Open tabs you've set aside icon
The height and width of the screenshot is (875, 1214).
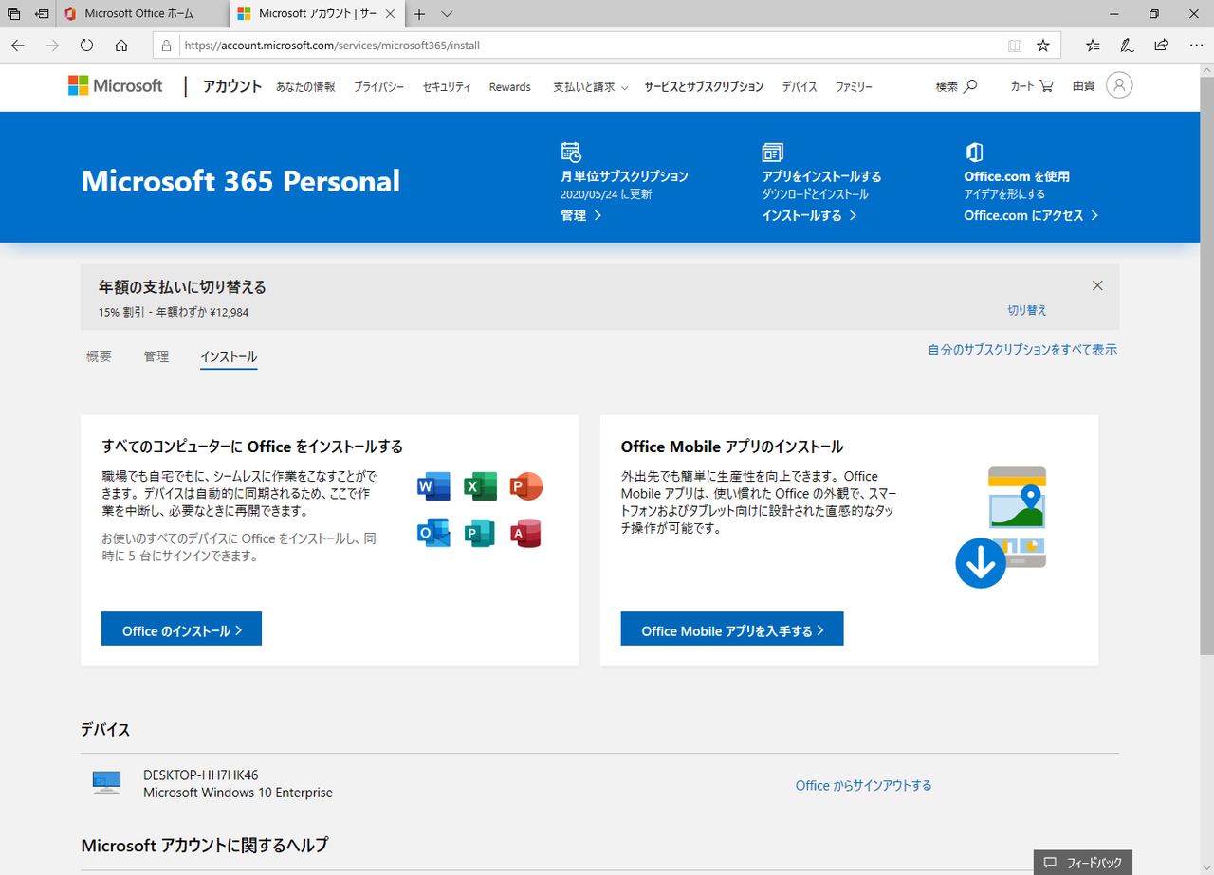click(x=14, y=14)
